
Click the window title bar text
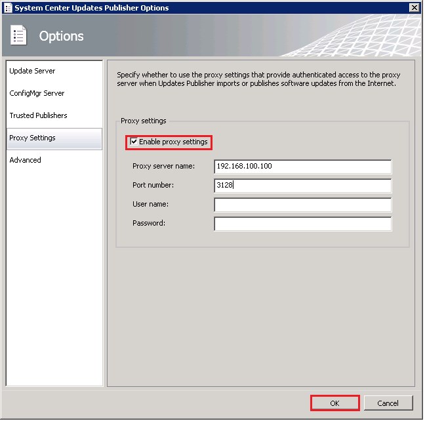pos(92,8)
